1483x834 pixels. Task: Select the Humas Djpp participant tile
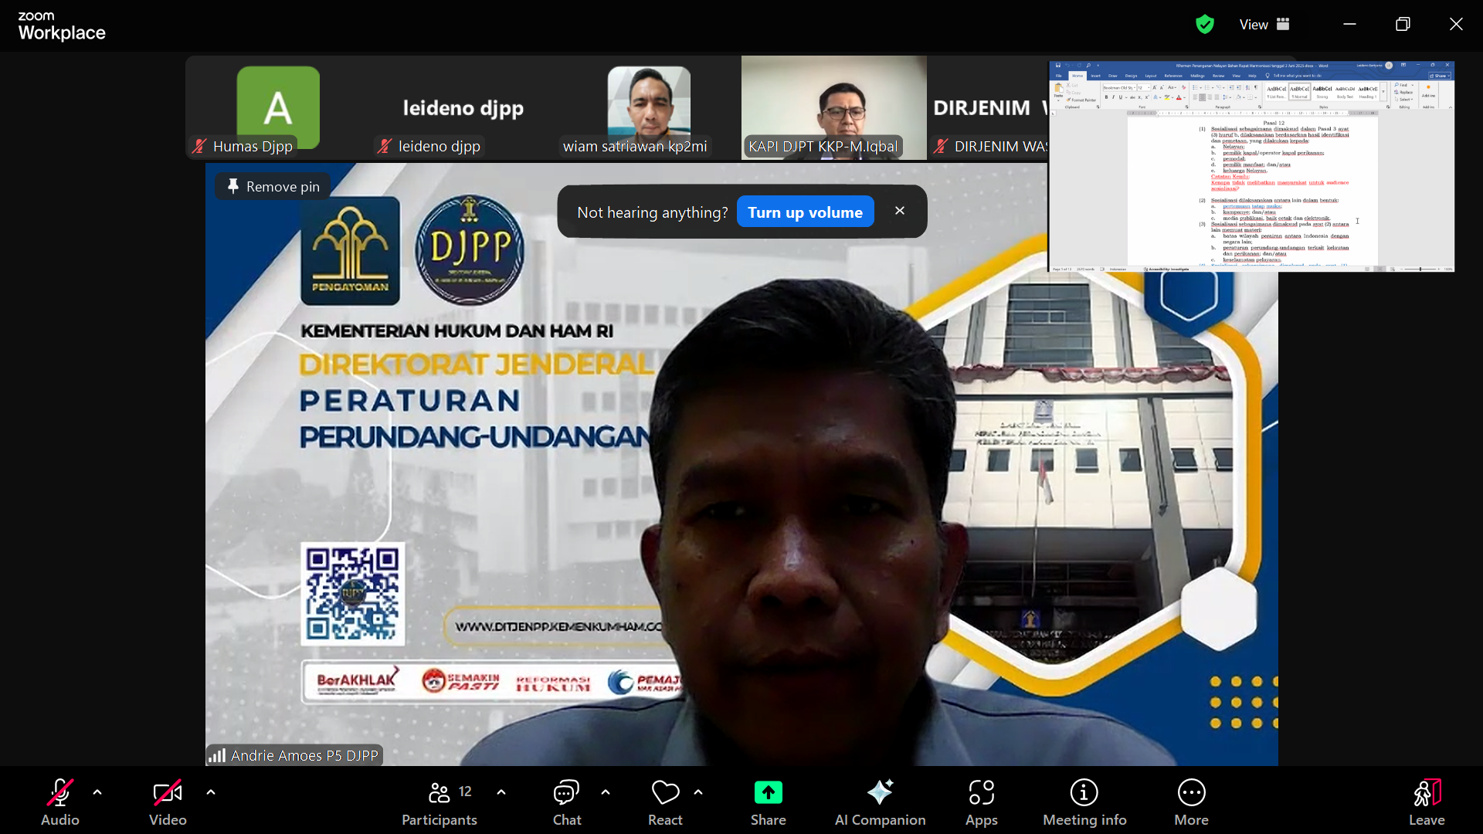278,107
